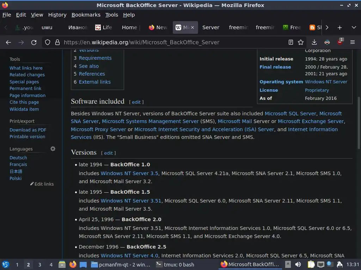
Task: Open the Printable version link
Action: [x=27, y=137]
